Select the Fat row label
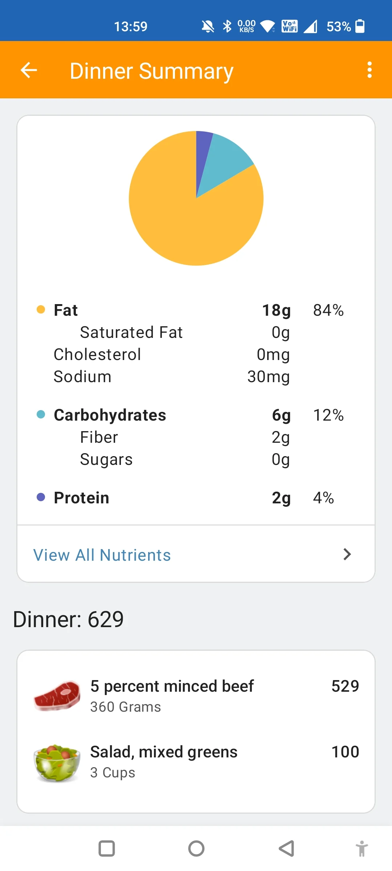This screenshot has width=392, height=871. coord(66,310)
